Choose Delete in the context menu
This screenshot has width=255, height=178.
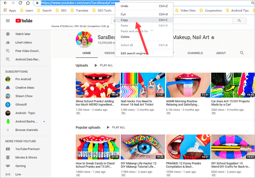pyautogui.click(x=144, y=37)
